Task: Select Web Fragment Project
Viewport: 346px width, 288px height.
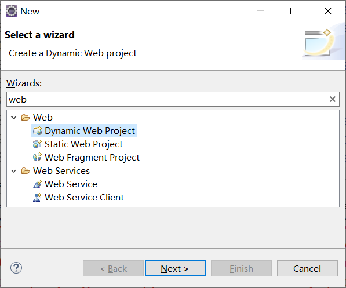Action: click(92, 158)
